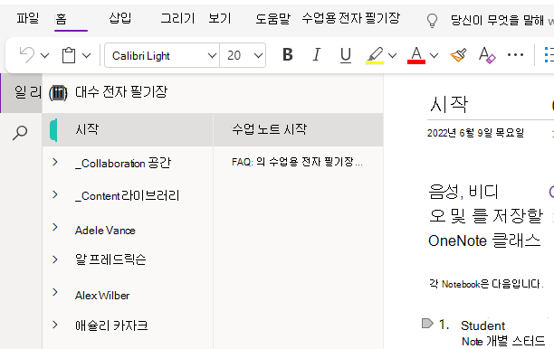The height and width of the screenshot is (349, 554).
Task: Expand the 애슐리 카자크 section group
Action: 55,325
